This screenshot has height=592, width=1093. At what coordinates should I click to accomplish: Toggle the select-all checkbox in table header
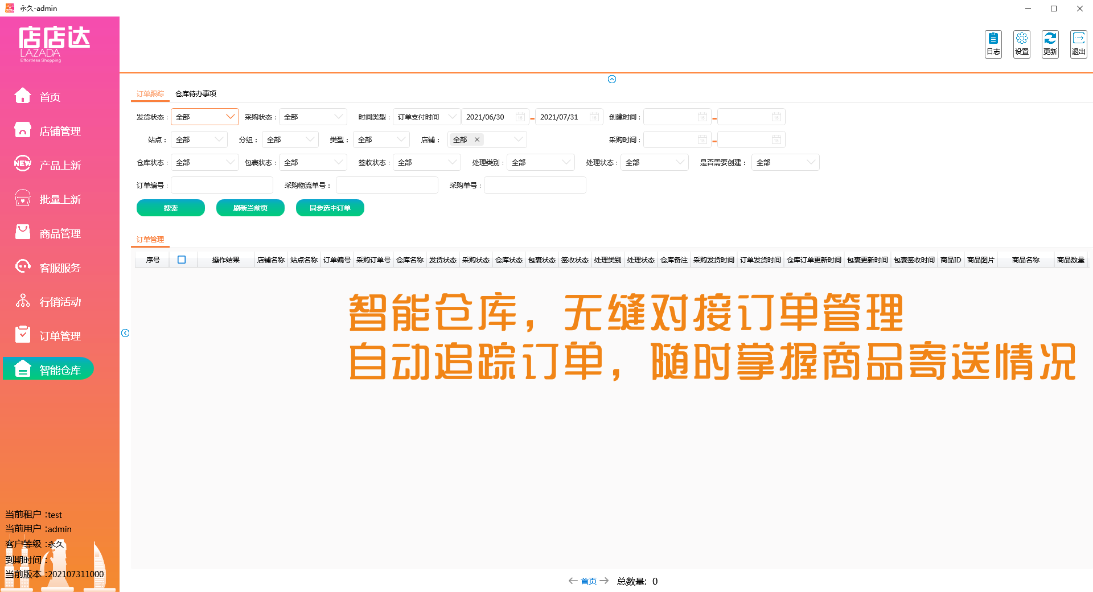point(182,260)
